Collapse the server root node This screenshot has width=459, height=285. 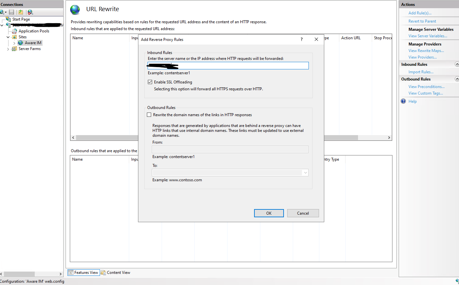2,25
